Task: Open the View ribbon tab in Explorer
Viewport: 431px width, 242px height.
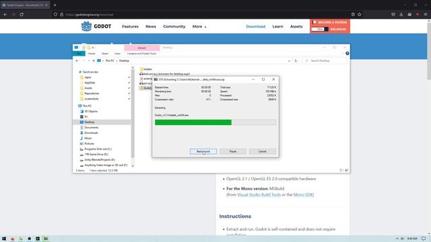Action: point(117,54)
